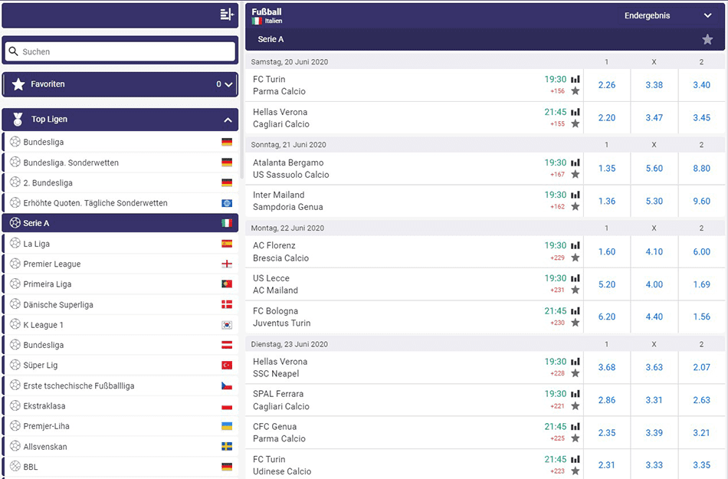Open statistics for Atalanta Bergamo match

(576, 162)
